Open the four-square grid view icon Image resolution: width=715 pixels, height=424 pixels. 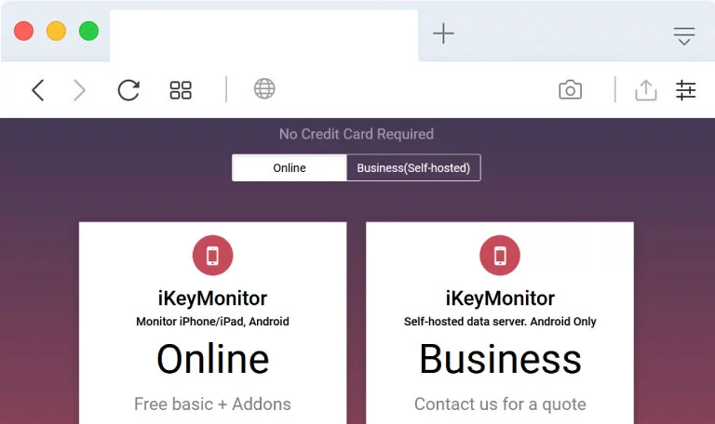(x=181, y=89)
